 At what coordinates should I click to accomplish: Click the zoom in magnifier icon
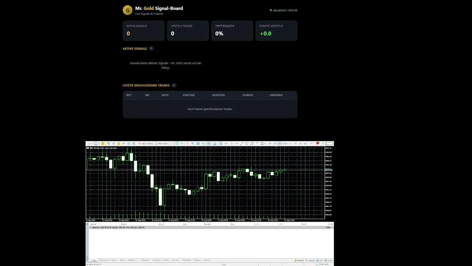click(x=188, y=143)
